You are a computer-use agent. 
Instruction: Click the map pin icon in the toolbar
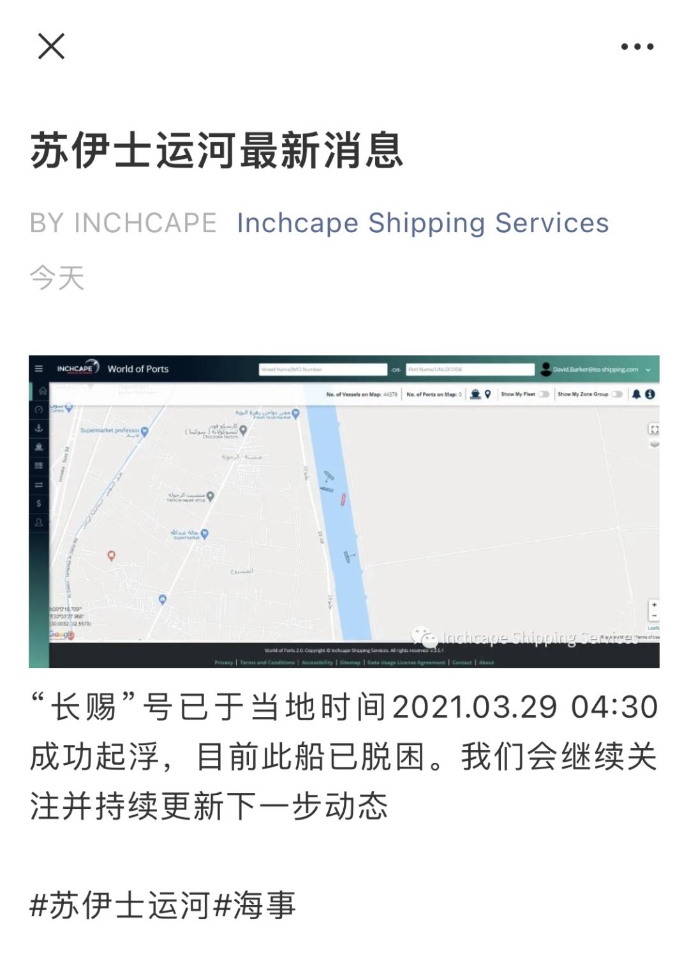[x=488, y=394]
